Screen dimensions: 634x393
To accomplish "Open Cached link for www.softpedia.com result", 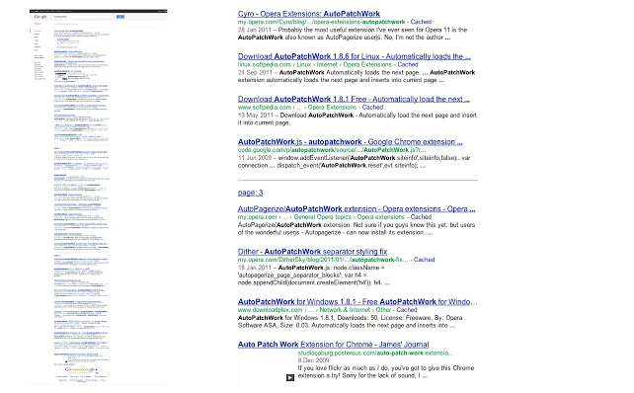I will pos(372,108).
